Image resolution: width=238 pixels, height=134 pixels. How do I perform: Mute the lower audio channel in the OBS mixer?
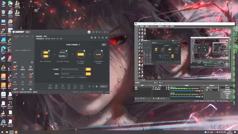point(199,96)
